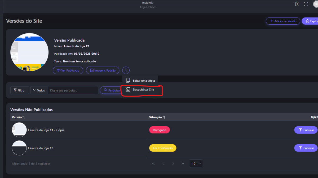Open the Filtro filter panel
318x178 pixels.
click(x=20, y=90)
